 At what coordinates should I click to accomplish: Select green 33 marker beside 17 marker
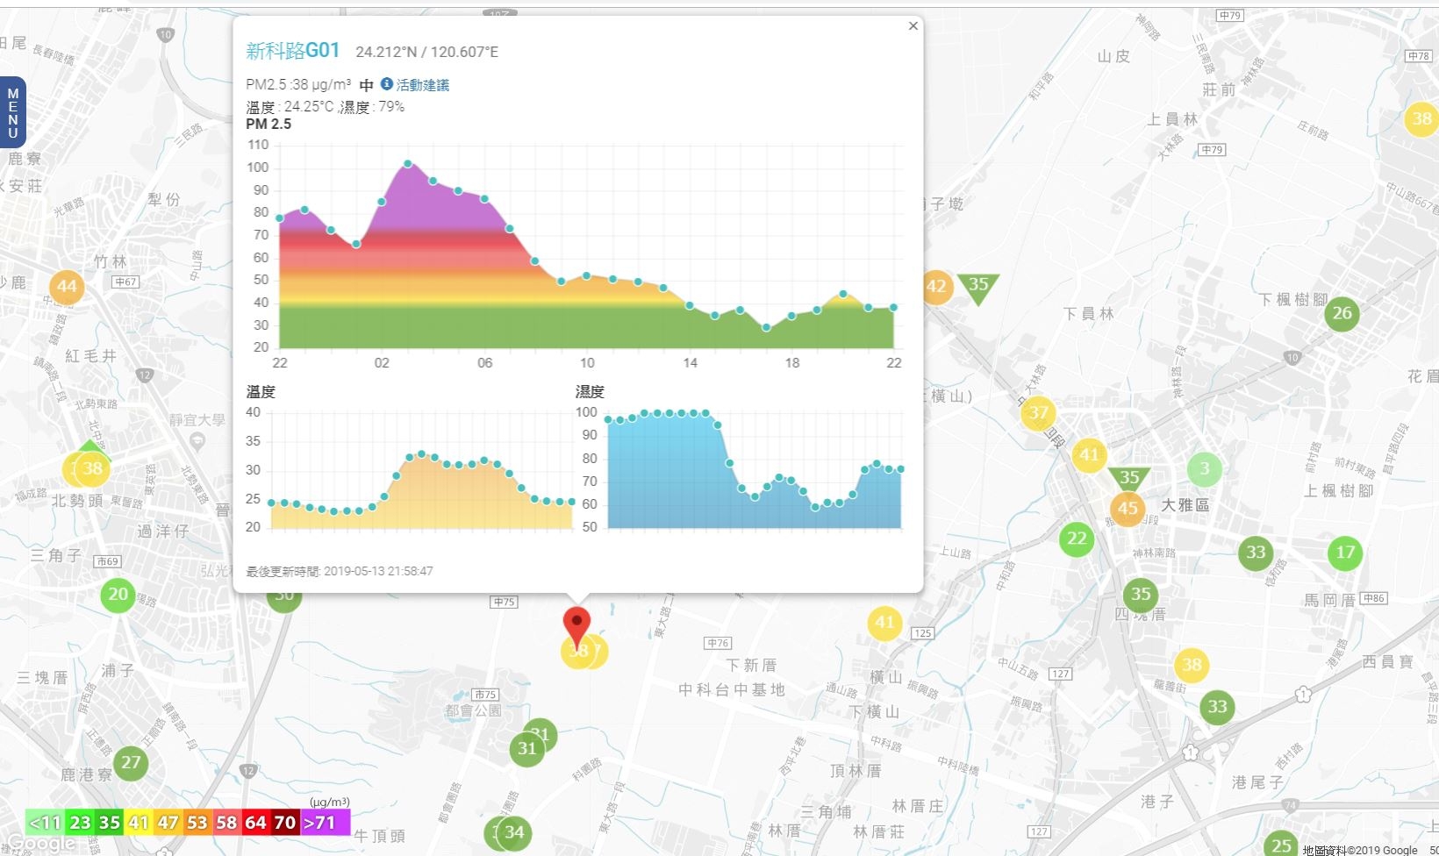coord(1256,553)
